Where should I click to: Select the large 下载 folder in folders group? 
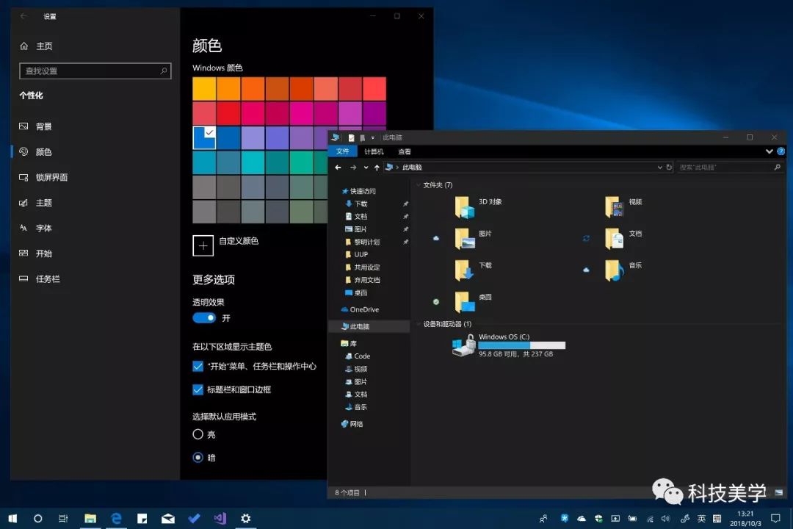[464, 270]
